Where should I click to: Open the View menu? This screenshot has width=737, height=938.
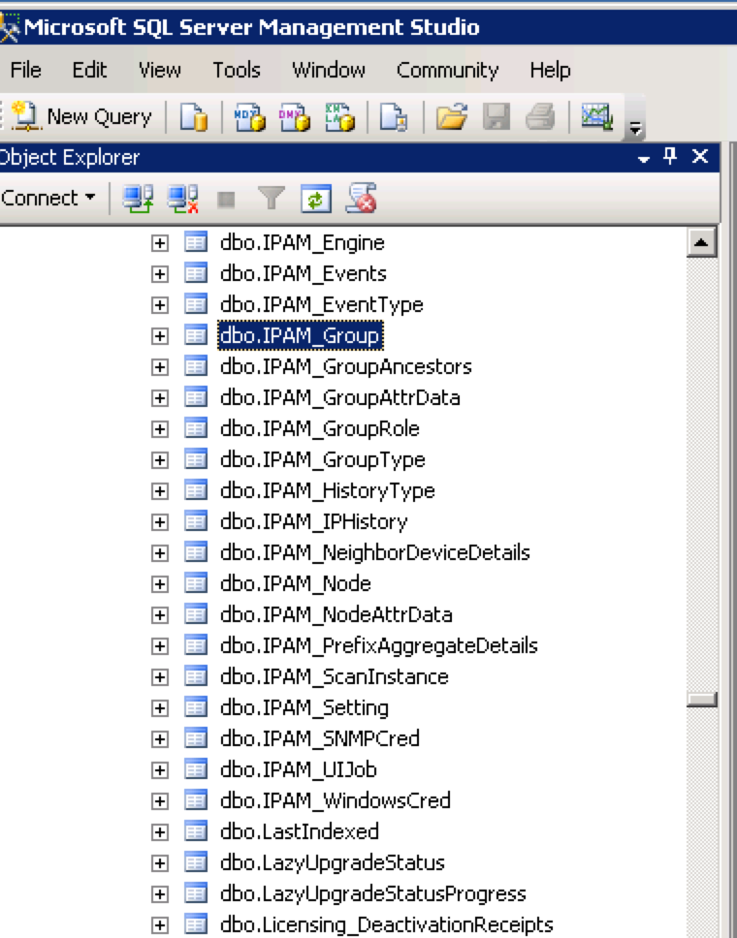click(159, 70)
